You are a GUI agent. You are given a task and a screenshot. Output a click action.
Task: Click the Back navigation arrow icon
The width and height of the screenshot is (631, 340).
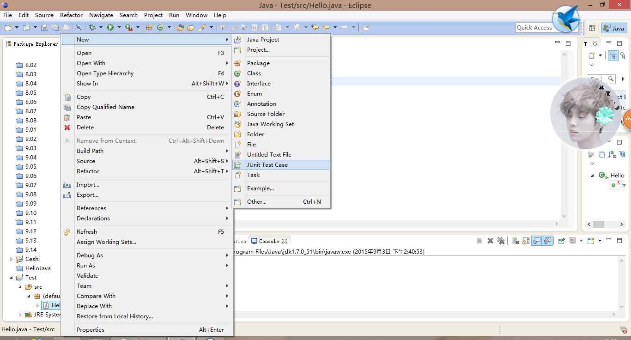tap(326, 28)
